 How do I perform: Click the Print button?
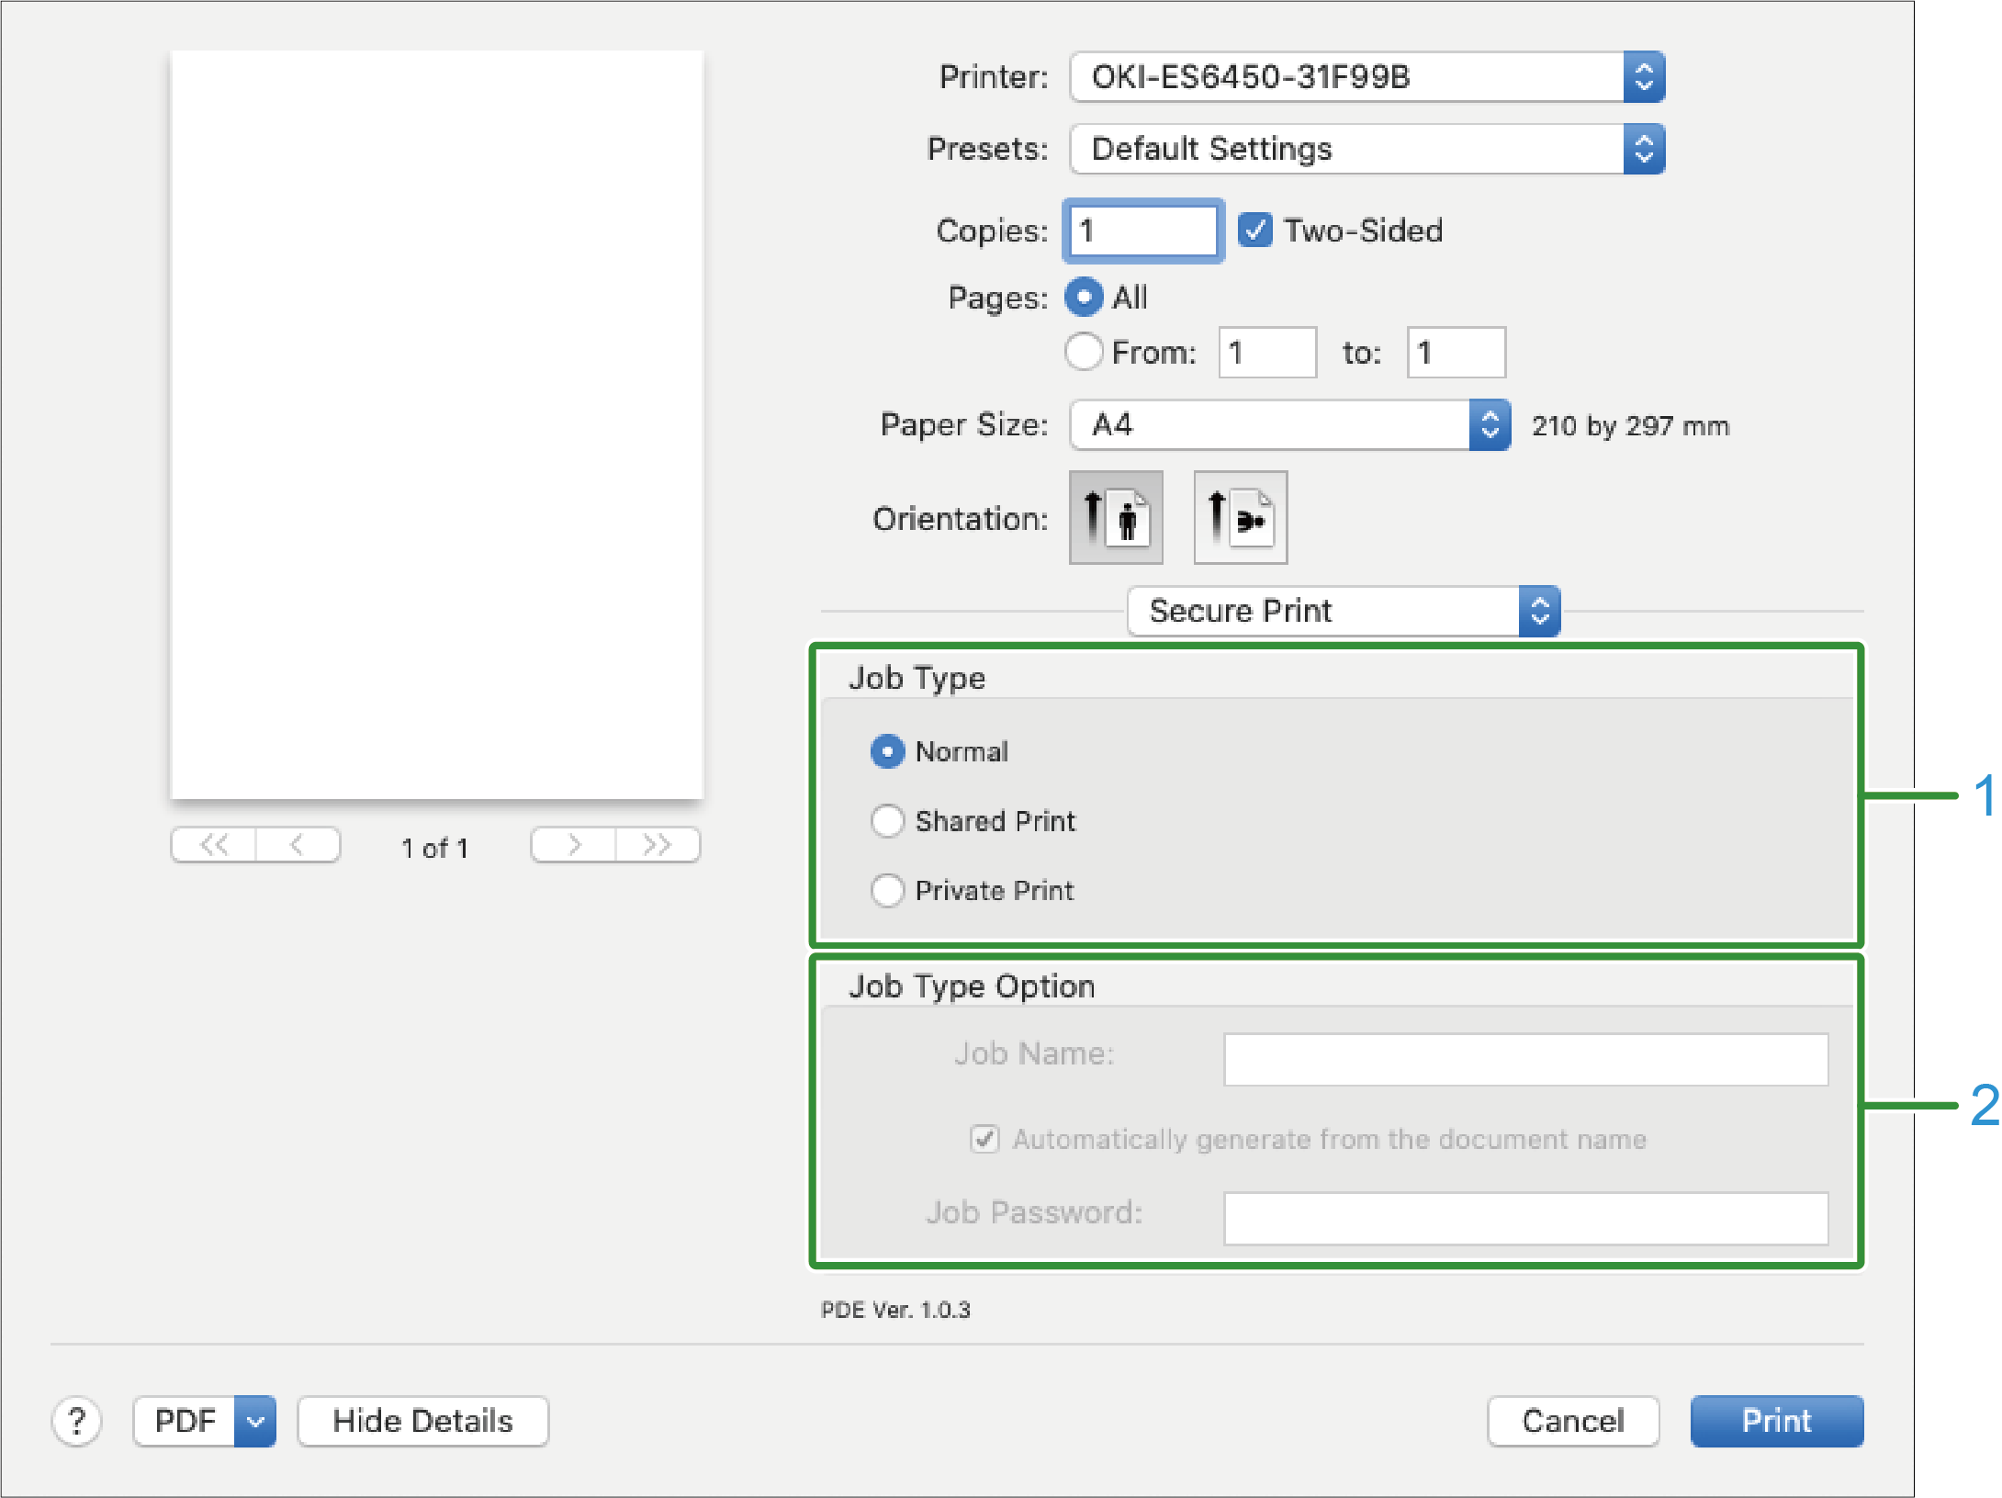tap(1776, 1421)
